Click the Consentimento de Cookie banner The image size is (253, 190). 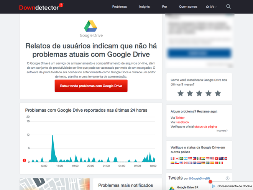232,186
